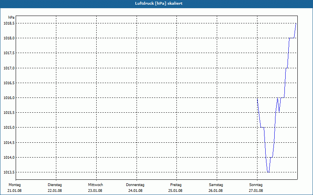Image resolution: width=313 pixels, height=195 pixels.
Task: Click the 1014,5 axis value
Action: 9,142
